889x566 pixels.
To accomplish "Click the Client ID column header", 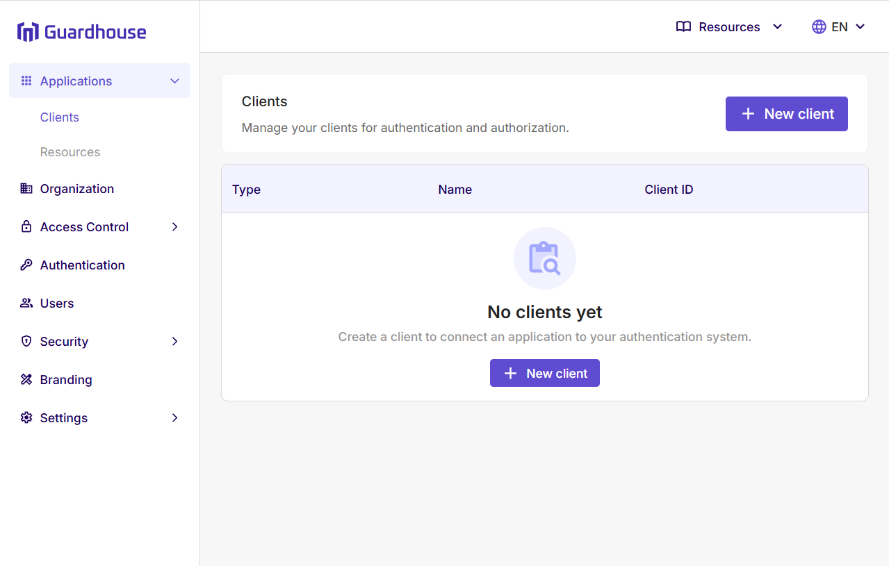I will tap(668, 189).
